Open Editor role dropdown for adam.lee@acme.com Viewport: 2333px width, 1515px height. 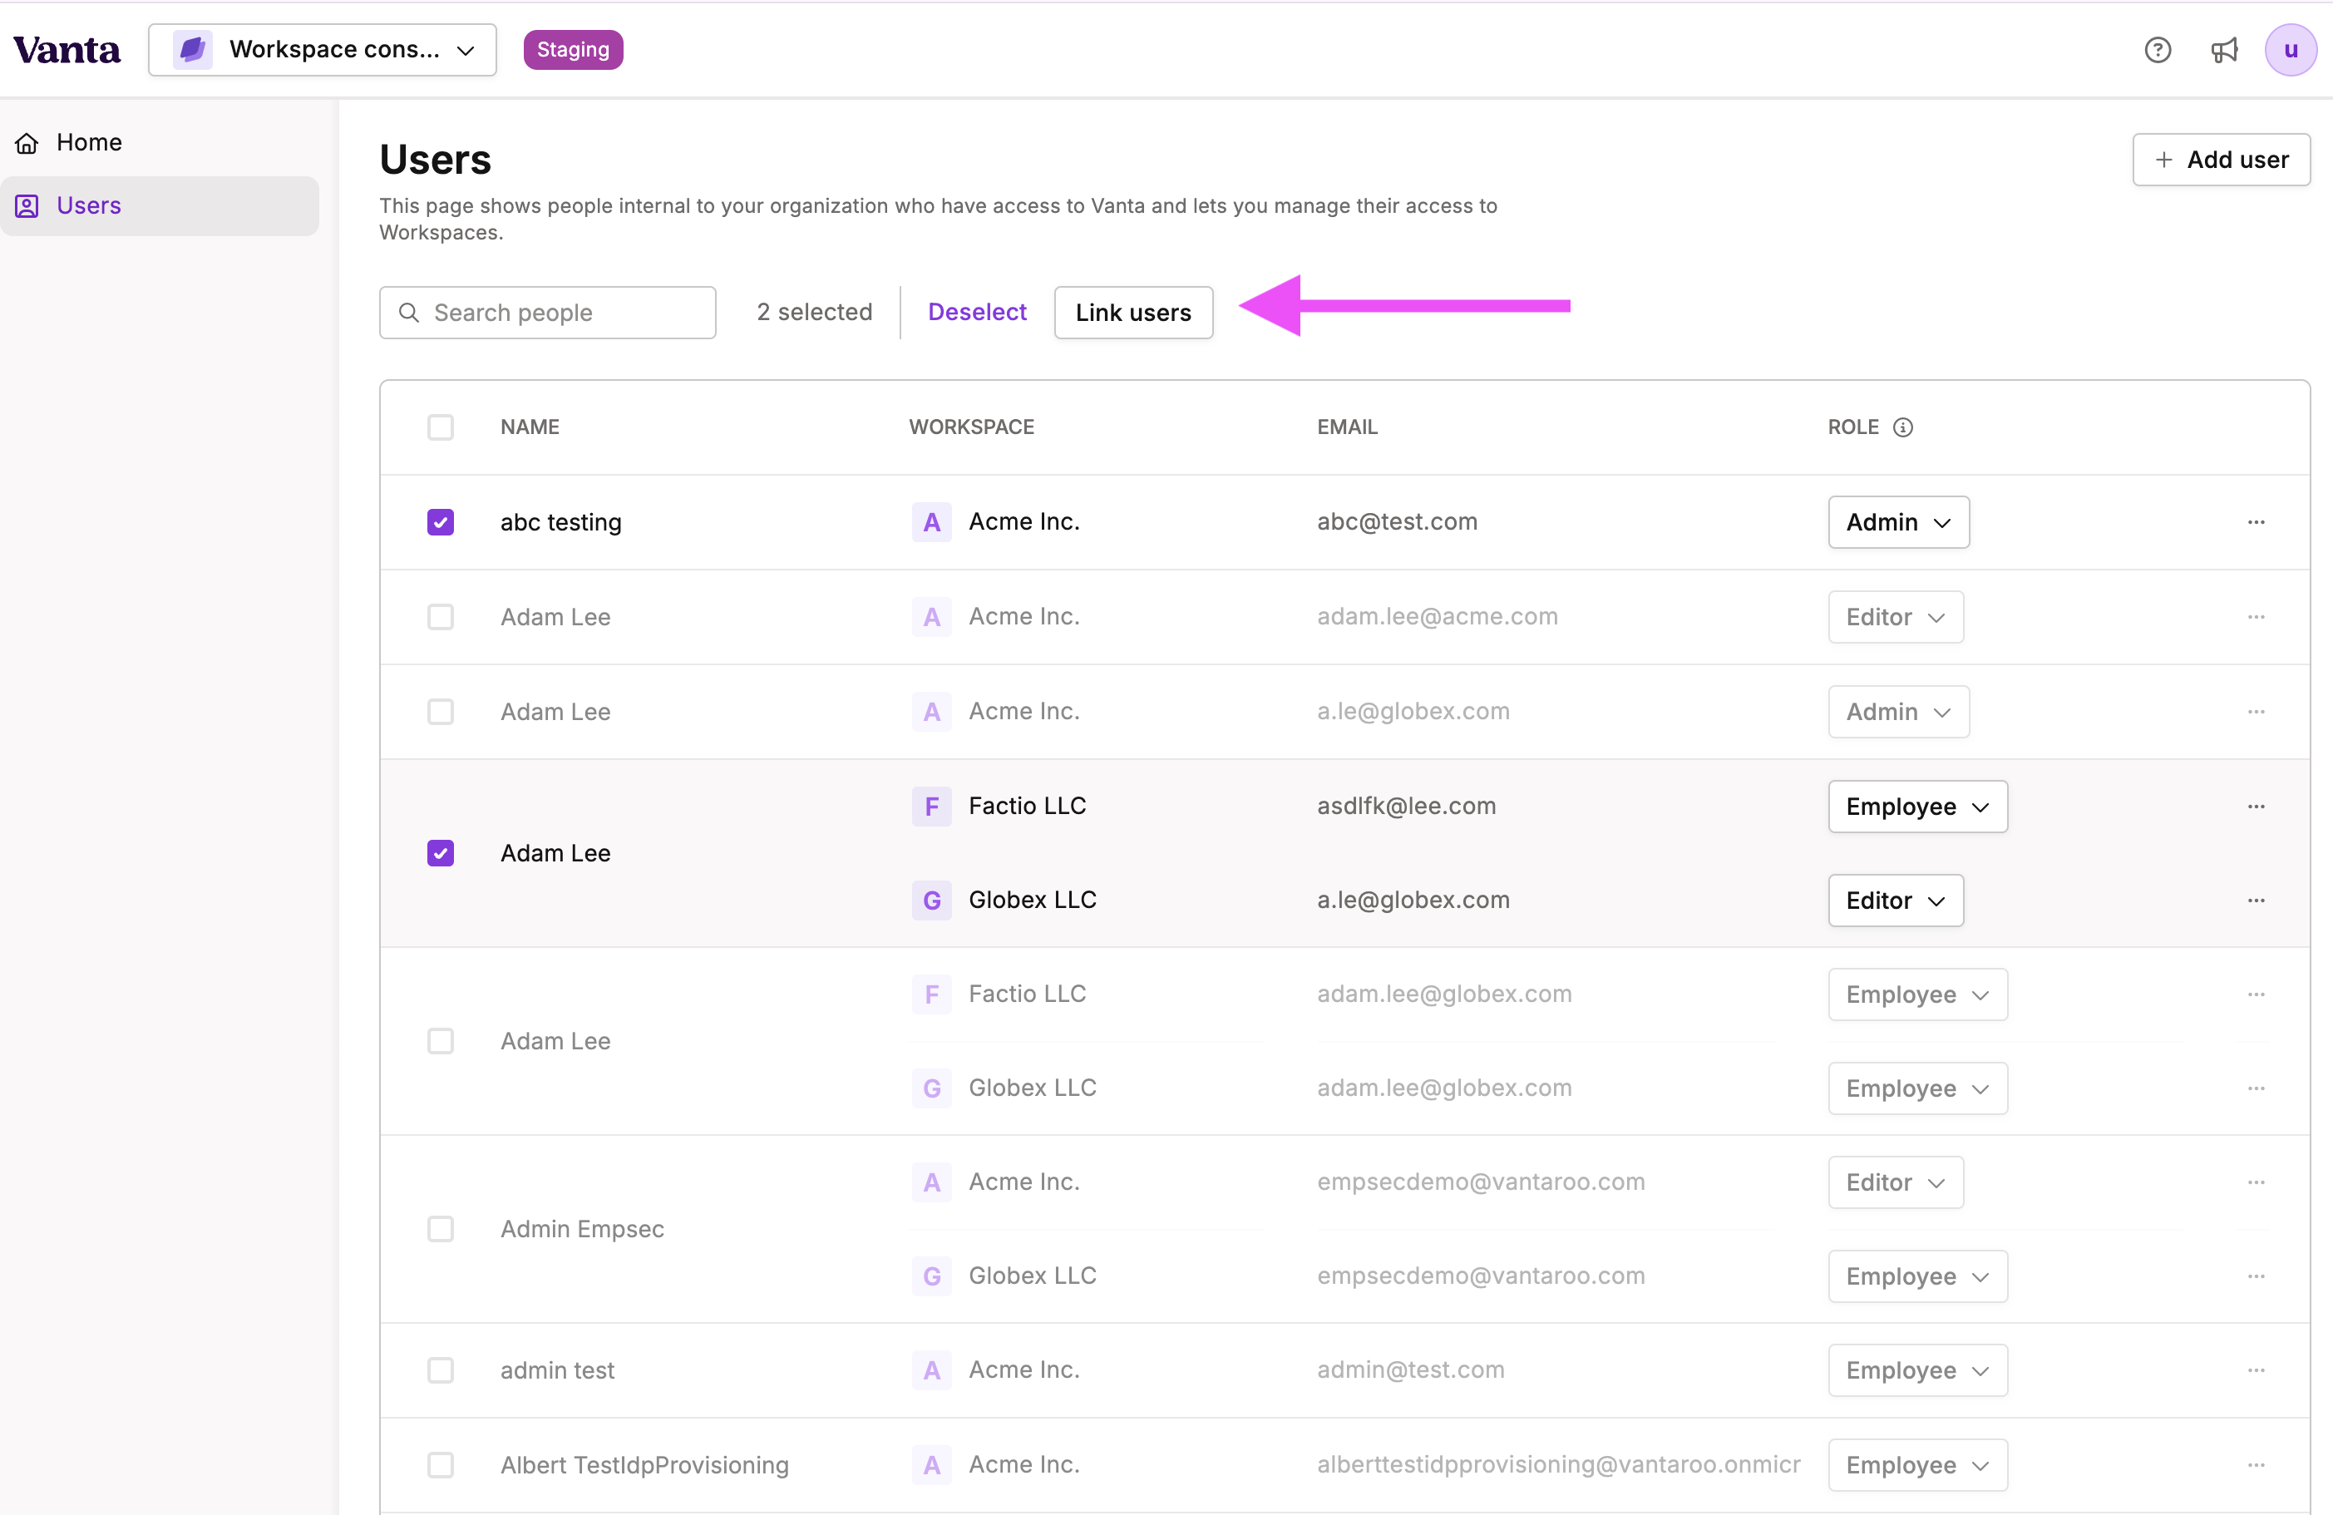click(1895, 617)
